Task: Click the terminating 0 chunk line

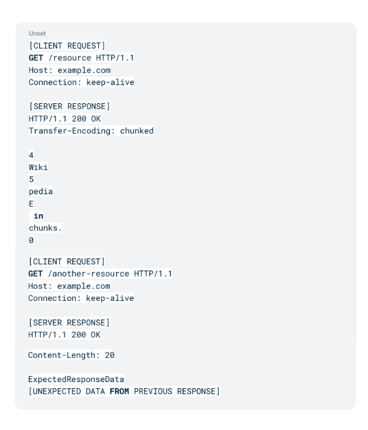Action: [x=31, y=241]
